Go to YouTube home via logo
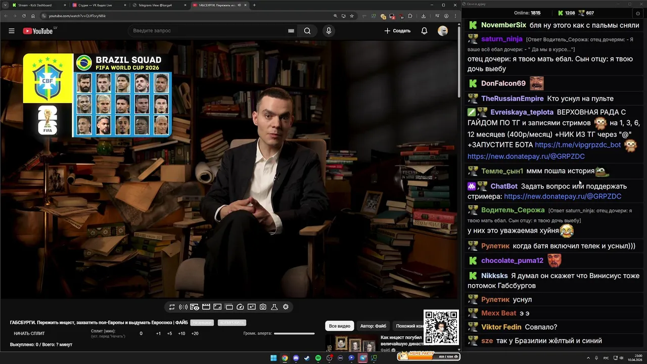647x364 pixels. [x=38, y=31]
